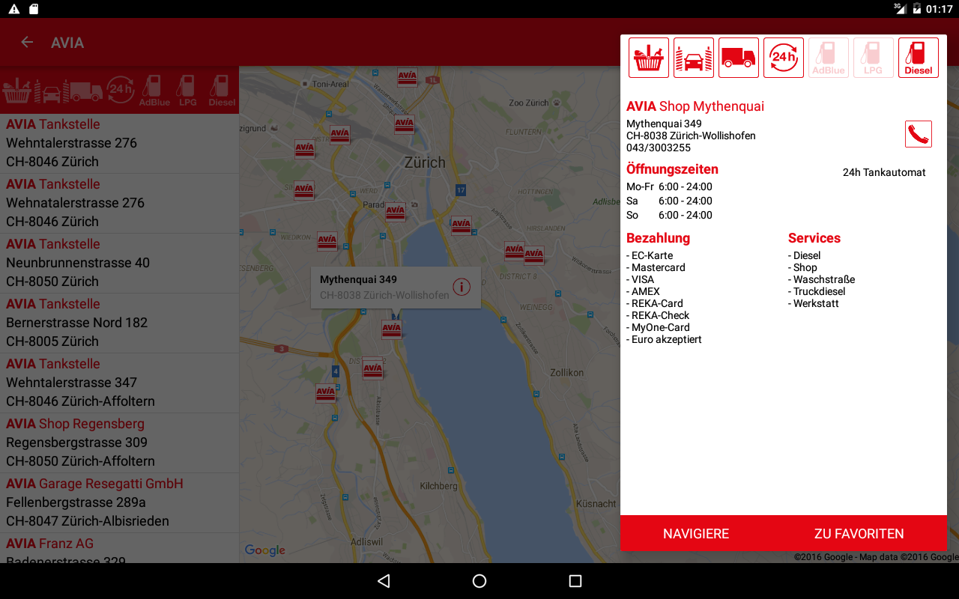This screenshot has height=599, width=959.
Task: Select AVIA Shop Regensberg in the list
Action: (x=120, y=443)
